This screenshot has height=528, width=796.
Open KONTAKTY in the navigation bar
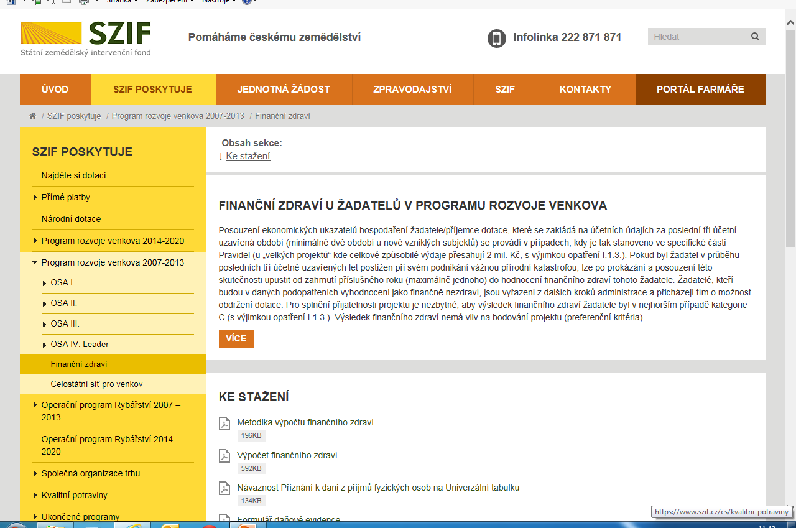pos(585,90)
